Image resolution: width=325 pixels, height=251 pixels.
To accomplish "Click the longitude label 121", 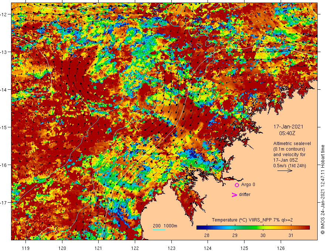I will coord(99,248).
